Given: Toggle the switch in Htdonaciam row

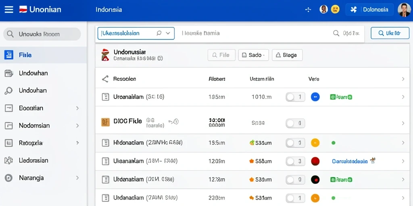Looking at the screenshot, I should click(x=295, y=143).
